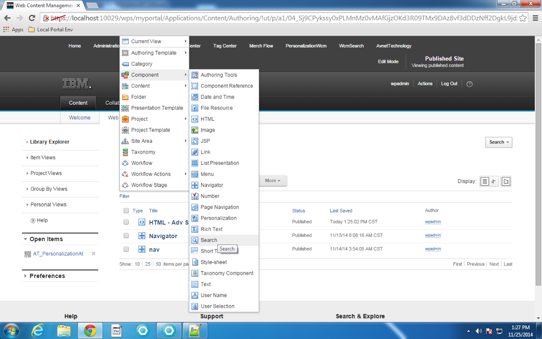Click the Presentation Template icon
The height and width of the screenshot is (339, 542).
[125, 108]
